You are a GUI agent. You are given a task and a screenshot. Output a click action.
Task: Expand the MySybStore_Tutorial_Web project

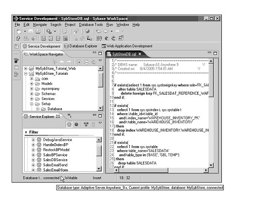pyautogui.click(x=26, y=68)
